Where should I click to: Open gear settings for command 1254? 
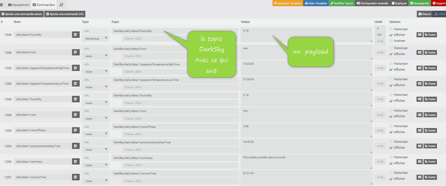click(420, 146)
